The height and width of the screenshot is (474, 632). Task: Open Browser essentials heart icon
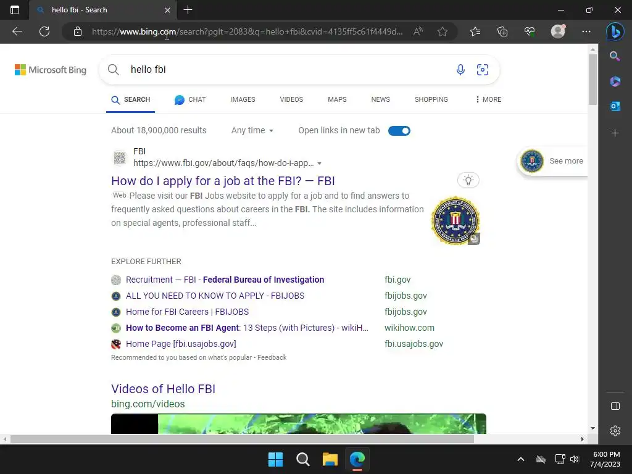coord(529,31)
